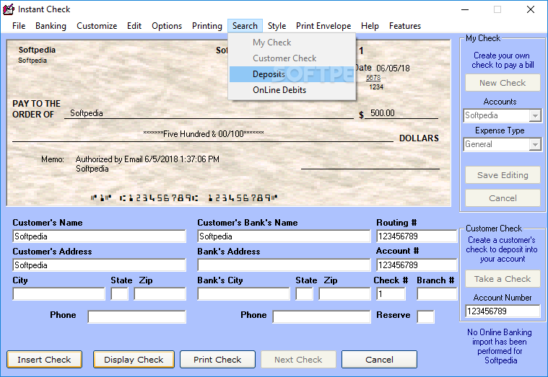Click the Bank's City field

tap(243, 294)
